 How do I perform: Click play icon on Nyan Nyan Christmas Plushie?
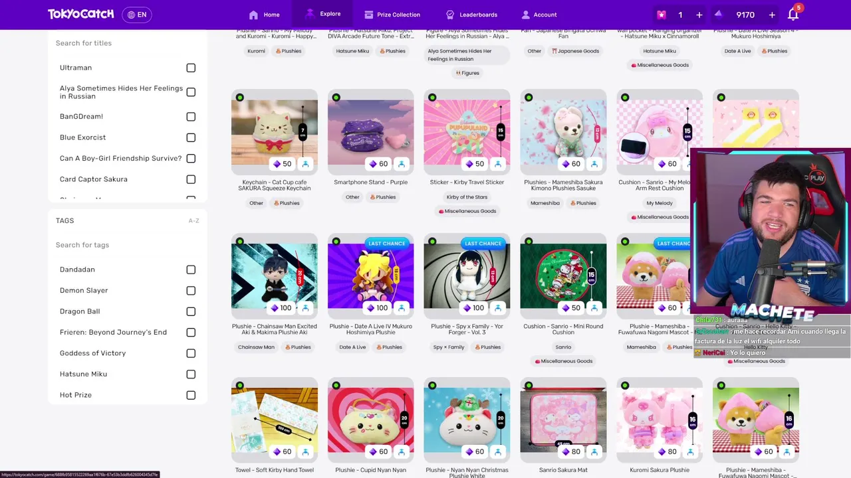coord(498,451)
